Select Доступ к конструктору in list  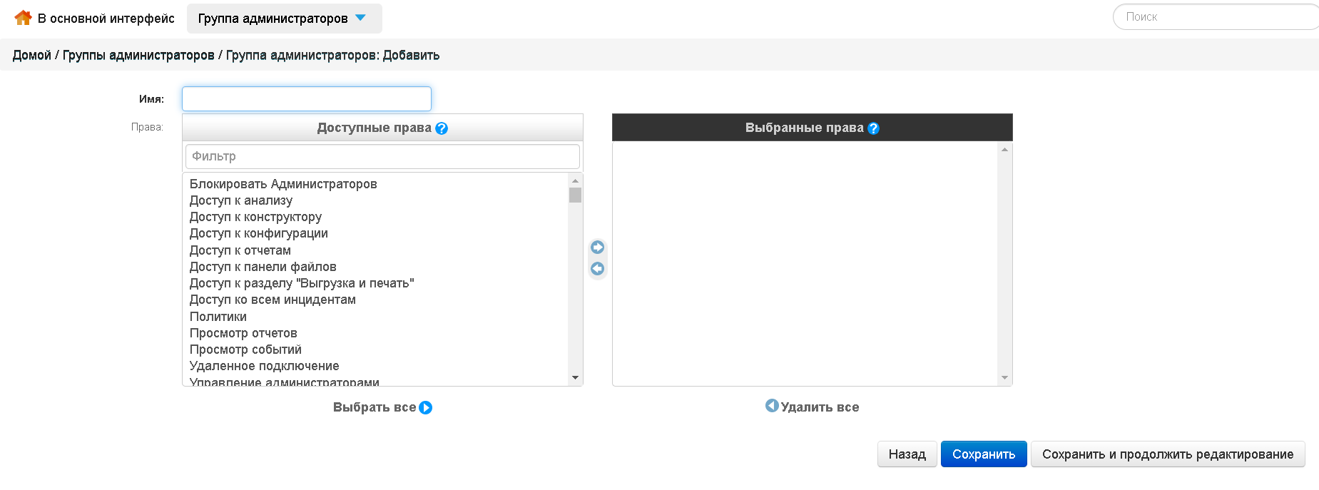pyautogui.click(x=255, y=217)
